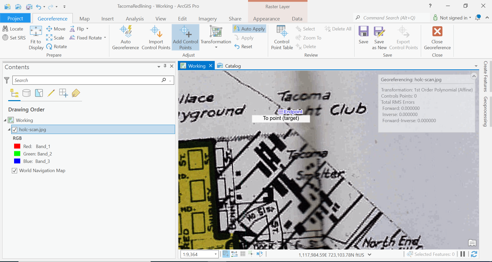The width and height of the screenshot is (492, 262).
Task: Click the Reset button
Action: click(x=243, y=47)
